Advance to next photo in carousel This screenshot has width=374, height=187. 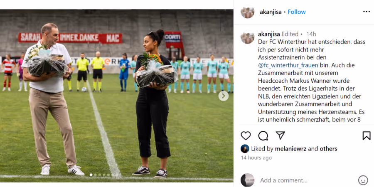pos(224,96)
